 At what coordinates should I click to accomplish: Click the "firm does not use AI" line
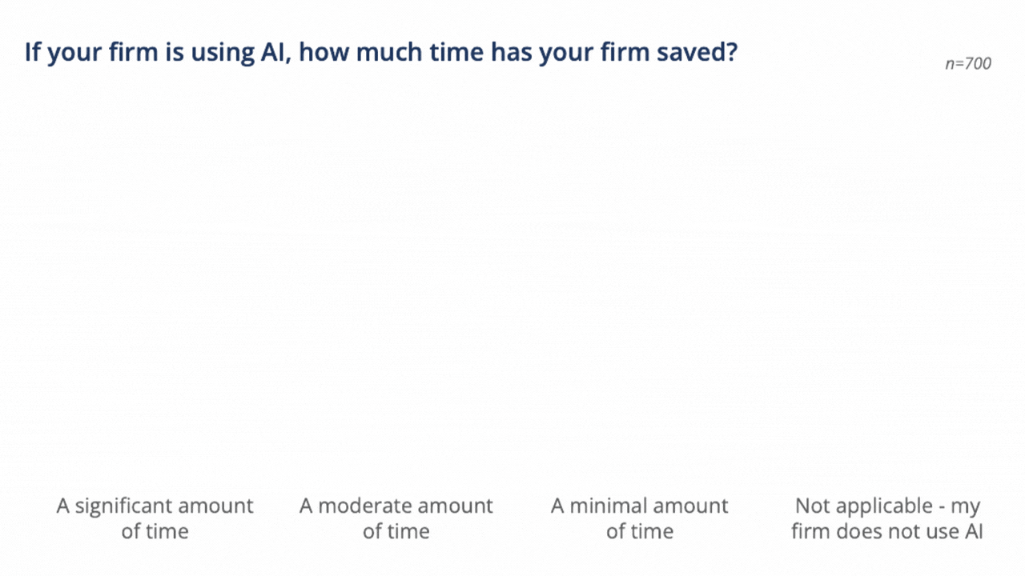(x=887, y=531)
